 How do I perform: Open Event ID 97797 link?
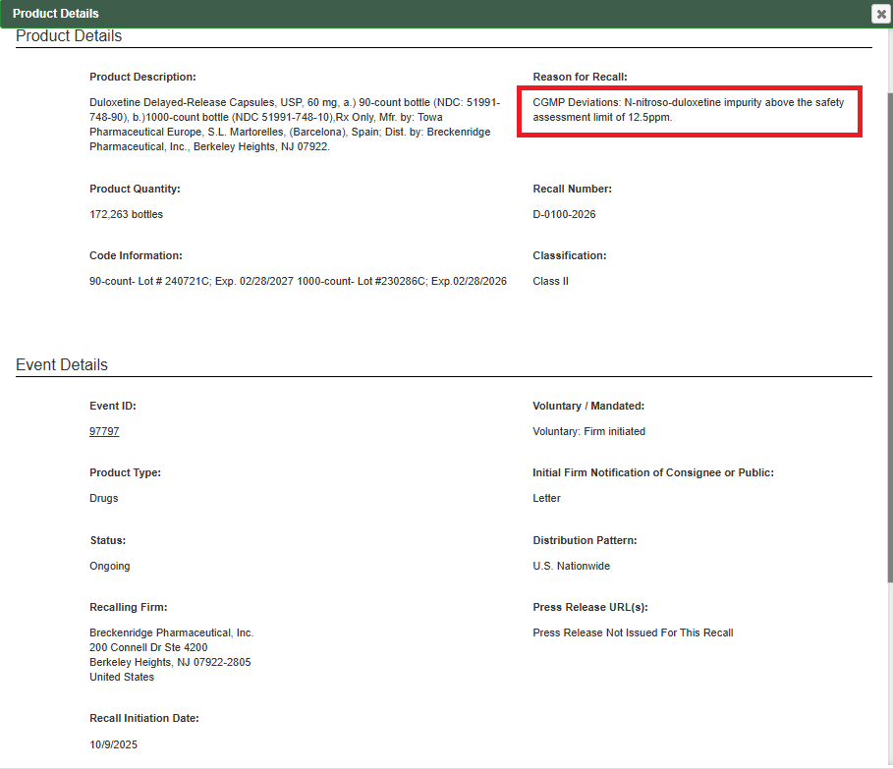pos(104,431)
